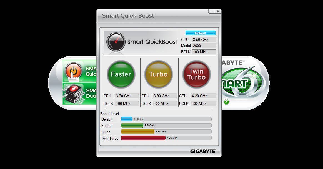Click the default BCLK 100 MHz field
This screenshot has height=169, width=323.
pyautogui.click(x=204, y=52)
